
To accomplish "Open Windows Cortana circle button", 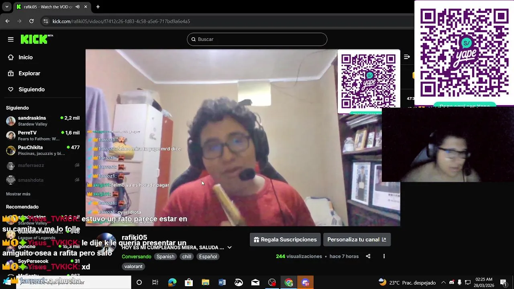I will [139, 283].
